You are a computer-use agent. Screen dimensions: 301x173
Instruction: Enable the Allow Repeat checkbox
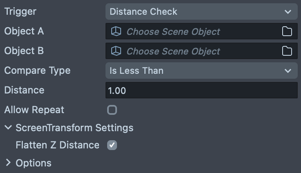coord(112,110)
